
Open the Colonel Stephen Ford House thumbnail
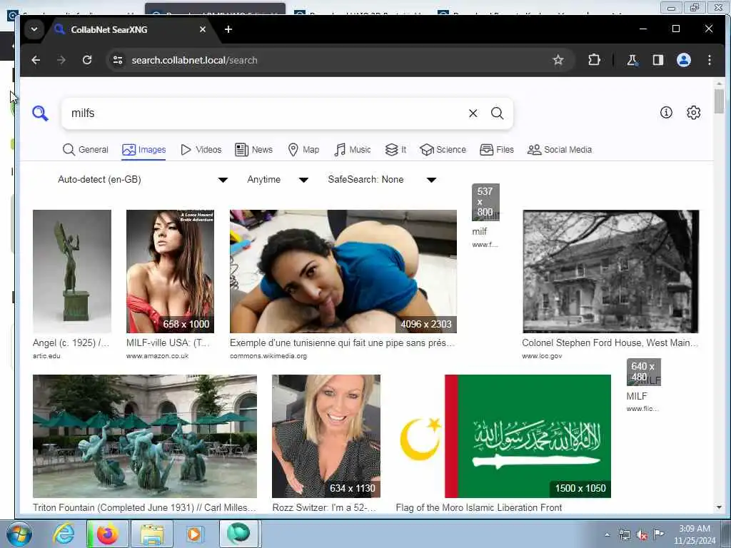tap(611, 271)
